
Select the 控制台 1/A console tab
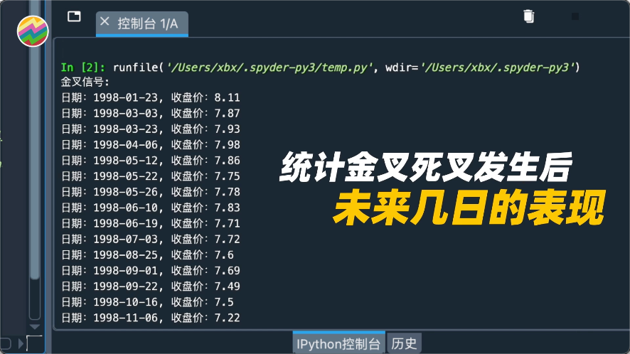[148, 23]
